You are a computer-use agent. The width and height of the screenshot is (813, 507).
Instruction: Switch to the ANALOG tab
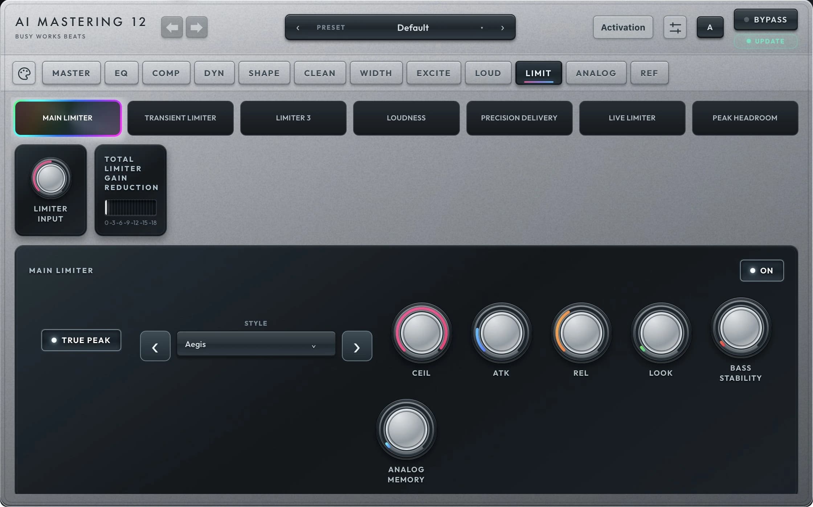tap(596, 73)
